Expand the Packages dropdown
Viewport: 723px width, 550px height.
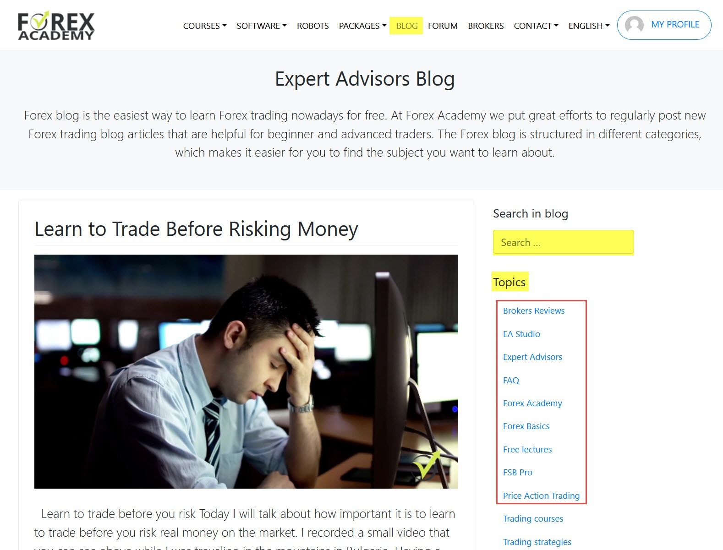[x=362, y=26]
